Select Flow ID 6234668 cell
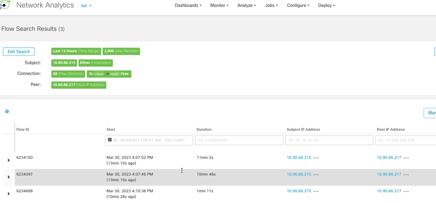This screenshot has height=203, width=436. click(24, 191)
